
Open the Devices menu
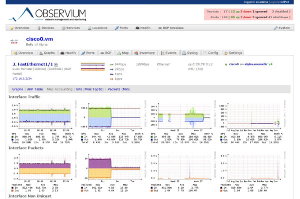[45, 28]
